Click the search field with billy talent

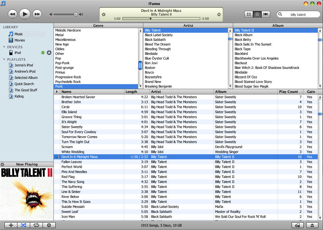click(299, 14)
